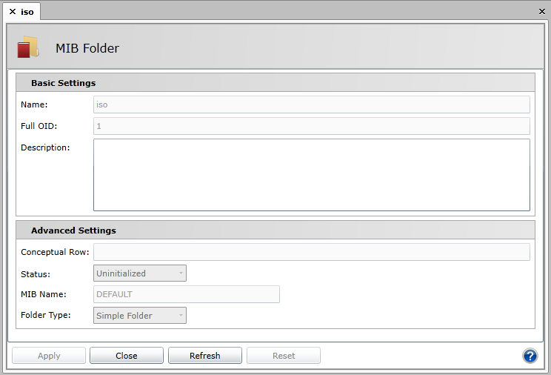Click the blue help question mark icon
This screenshot has width=551, height=375.
(x=530, y=356)
